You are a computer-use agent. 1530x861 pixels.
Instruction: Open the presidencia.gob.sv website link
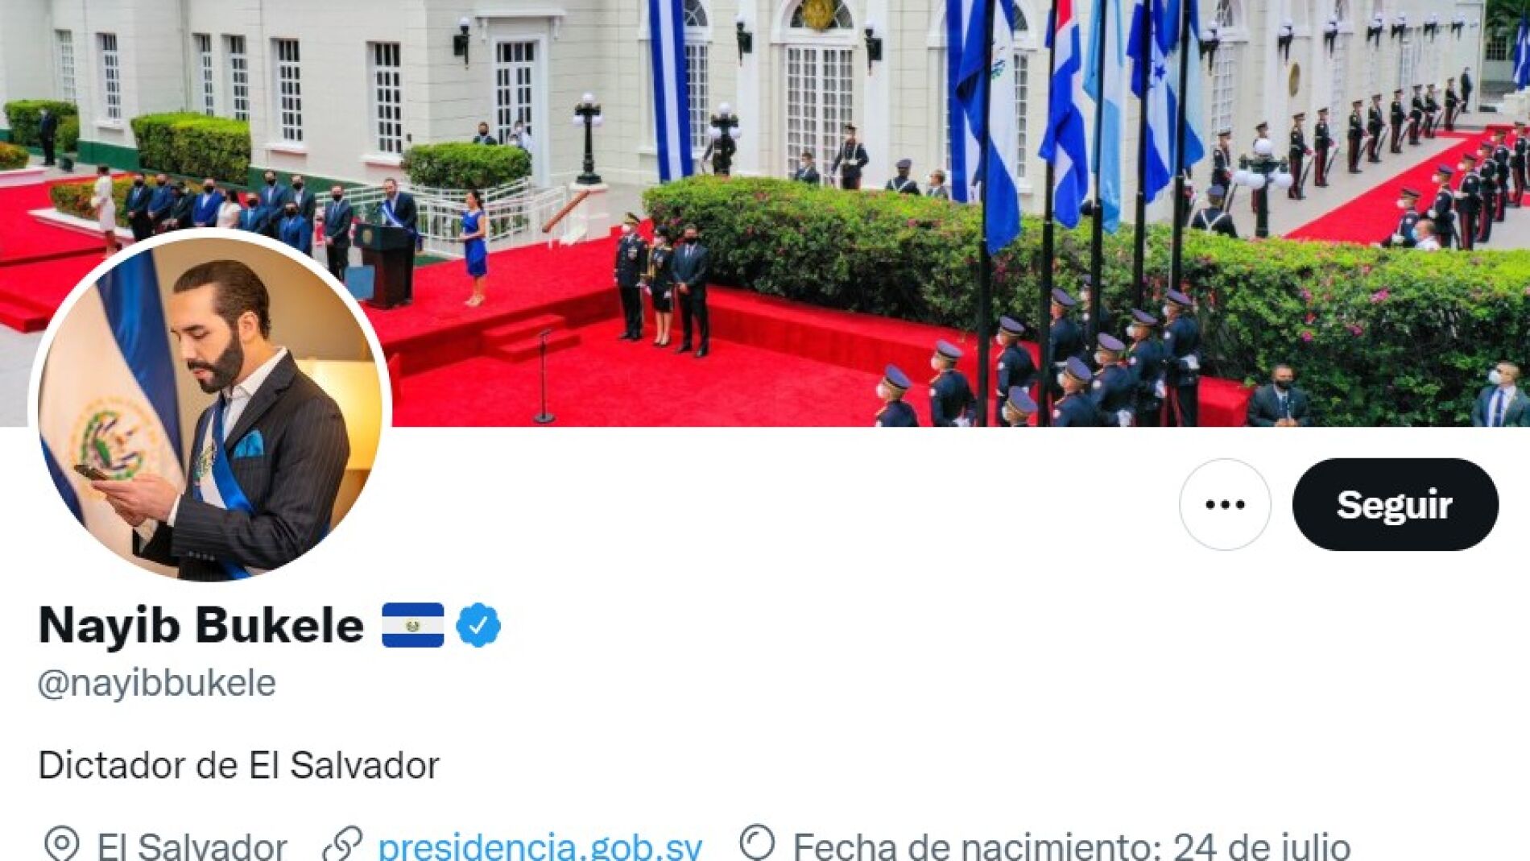point(540,846)
